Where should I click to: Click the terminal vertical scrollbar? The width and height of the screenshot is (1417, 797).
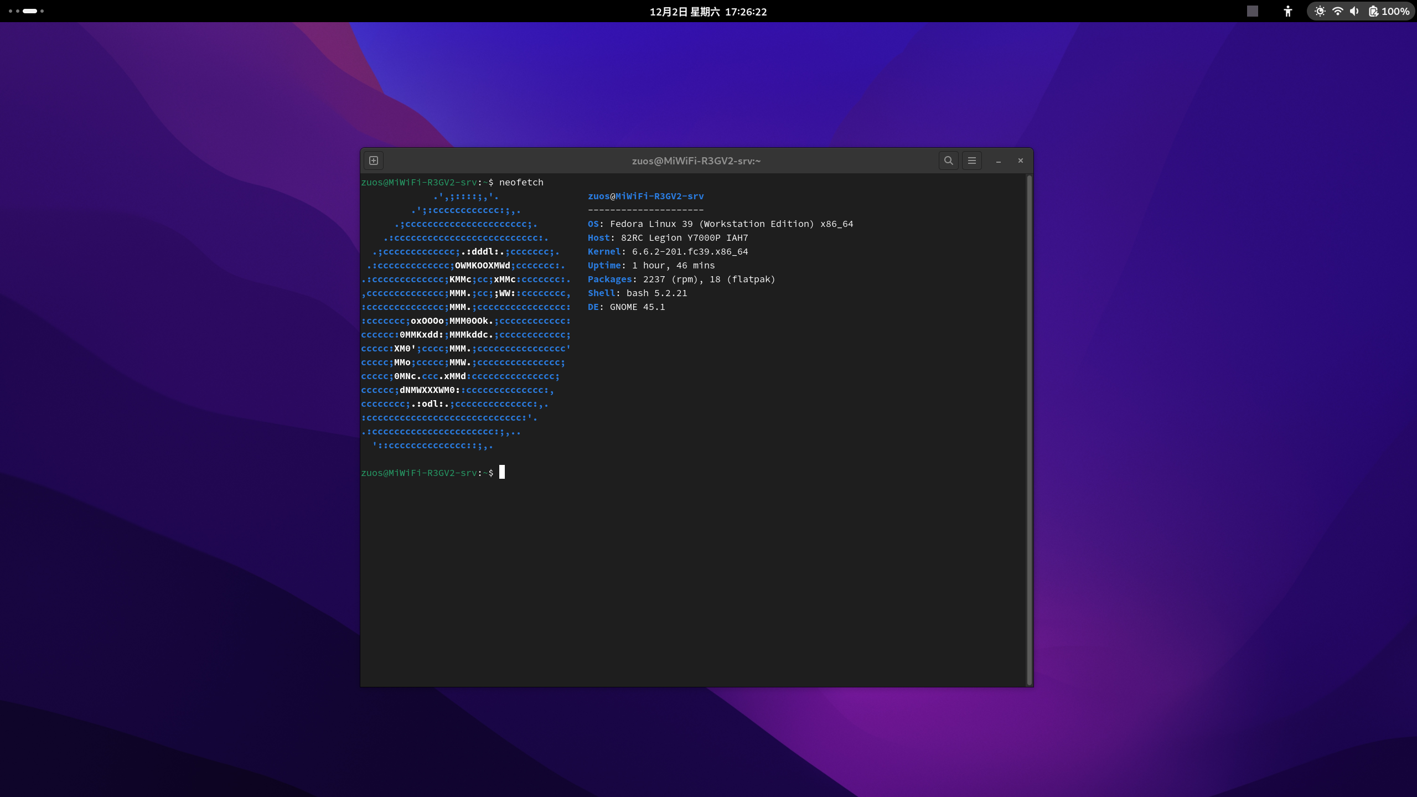(x=1029, y=429)
